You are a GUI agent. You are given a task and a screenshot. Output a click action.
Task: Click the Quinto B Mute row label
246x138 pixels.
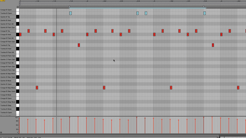pos(6,81)
